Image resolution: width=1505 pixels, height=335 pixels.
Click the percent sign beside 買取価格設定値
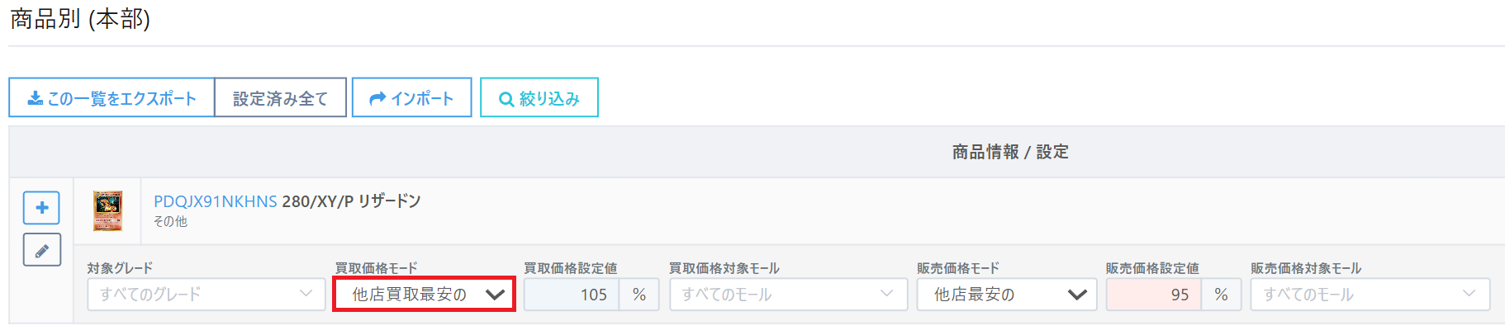(x=639, y=295)
